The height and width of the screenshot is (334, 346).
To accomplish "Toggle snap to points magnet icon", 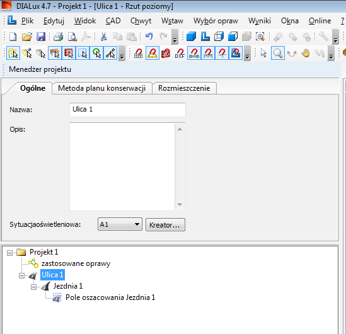I will (222, 53).
